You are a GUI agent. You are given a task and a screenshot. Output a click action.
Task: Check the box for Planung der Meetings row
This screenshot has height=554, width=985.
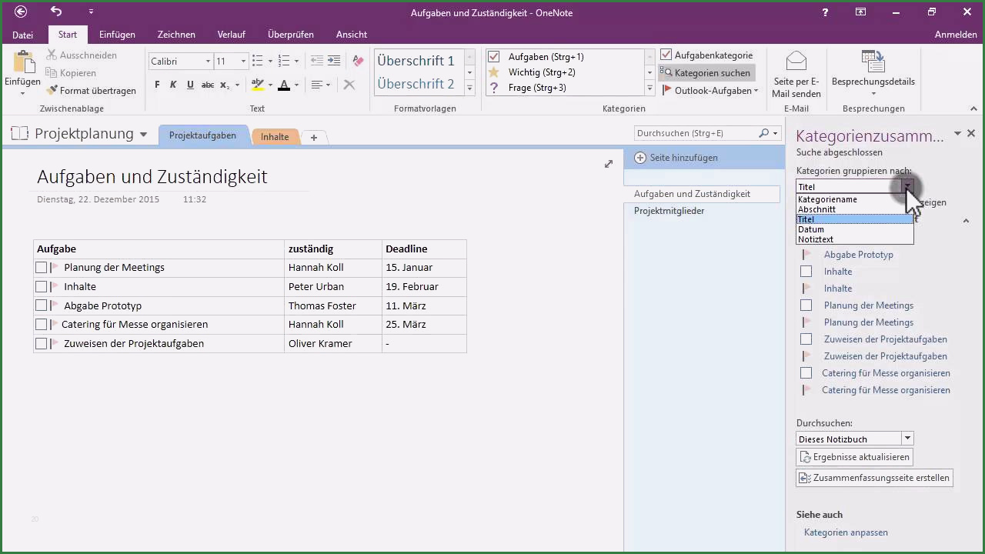[x=42, y=268]
